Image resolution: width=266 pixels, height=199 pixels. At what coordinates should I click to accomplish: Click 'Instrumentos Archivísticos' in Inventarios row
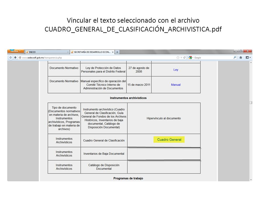coord(64,154)
